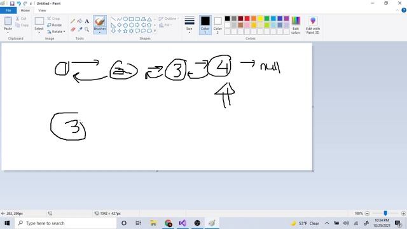
Task: Choose the red color swatch
Action: 247,18
